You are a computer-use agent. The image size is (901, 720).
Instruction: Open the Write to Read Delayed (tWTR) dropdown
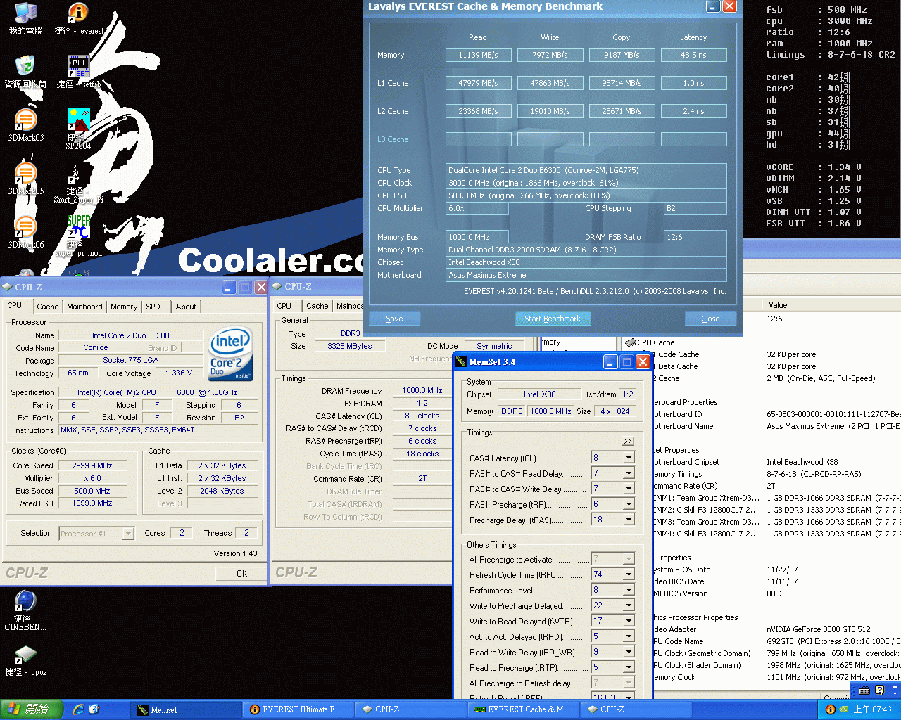point(629,621)
